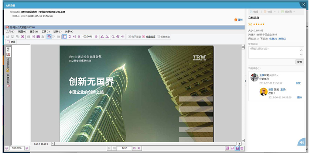
Task: Open the 文件 menu
Action: (10, 31)
